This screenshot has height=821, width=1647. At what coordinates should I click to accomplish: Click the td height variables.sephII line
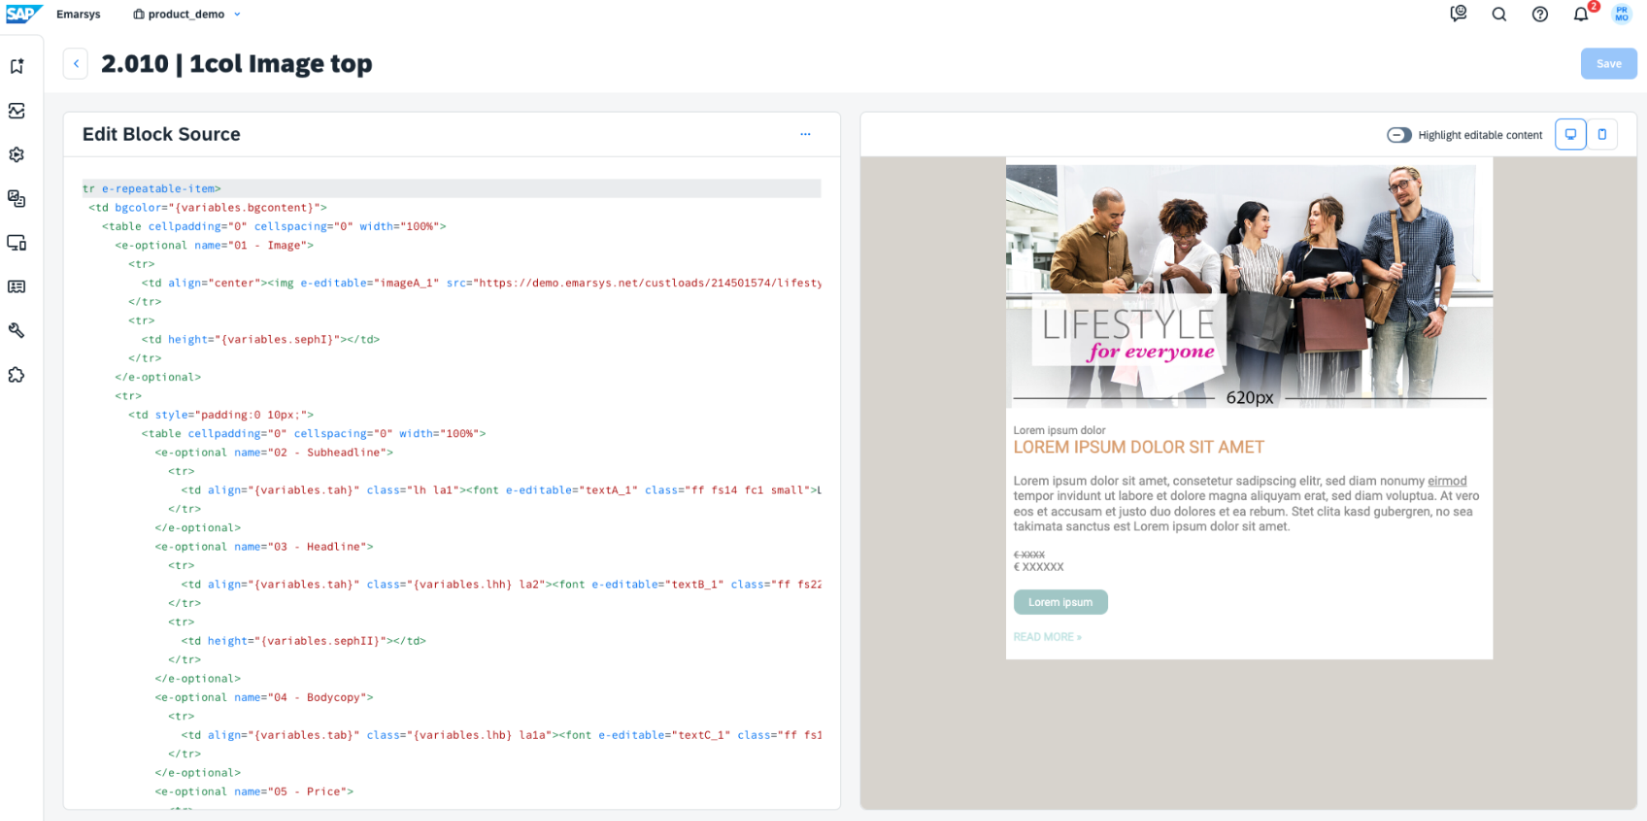coord(303,641)
